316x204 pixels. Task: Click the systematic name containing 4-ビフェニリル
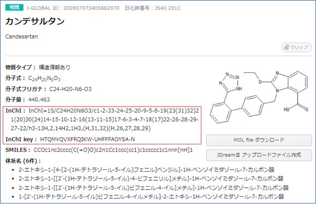click(x=151, y=178)
